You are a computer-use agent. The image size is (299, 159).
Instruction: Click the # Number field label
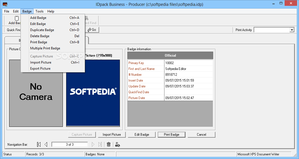coord(135,75)
